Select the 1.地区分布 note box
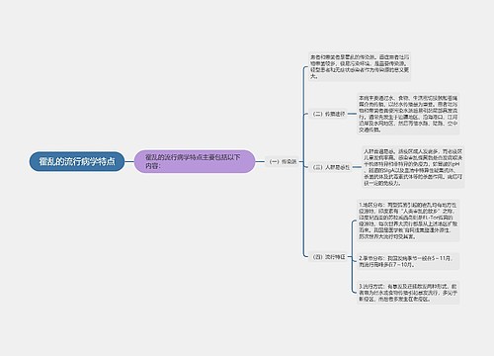The height and width of the screenshot is (356, 494). click(408, 221)
